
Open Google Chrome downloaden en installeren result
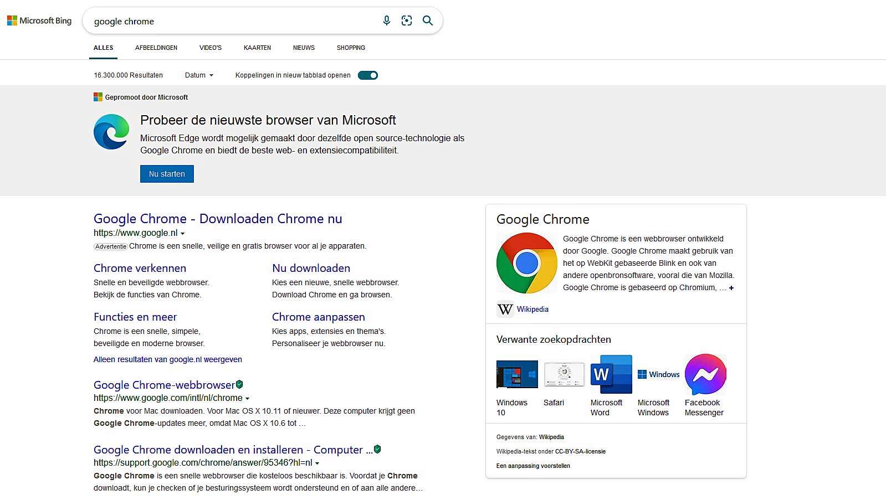(x=233, y=450)
